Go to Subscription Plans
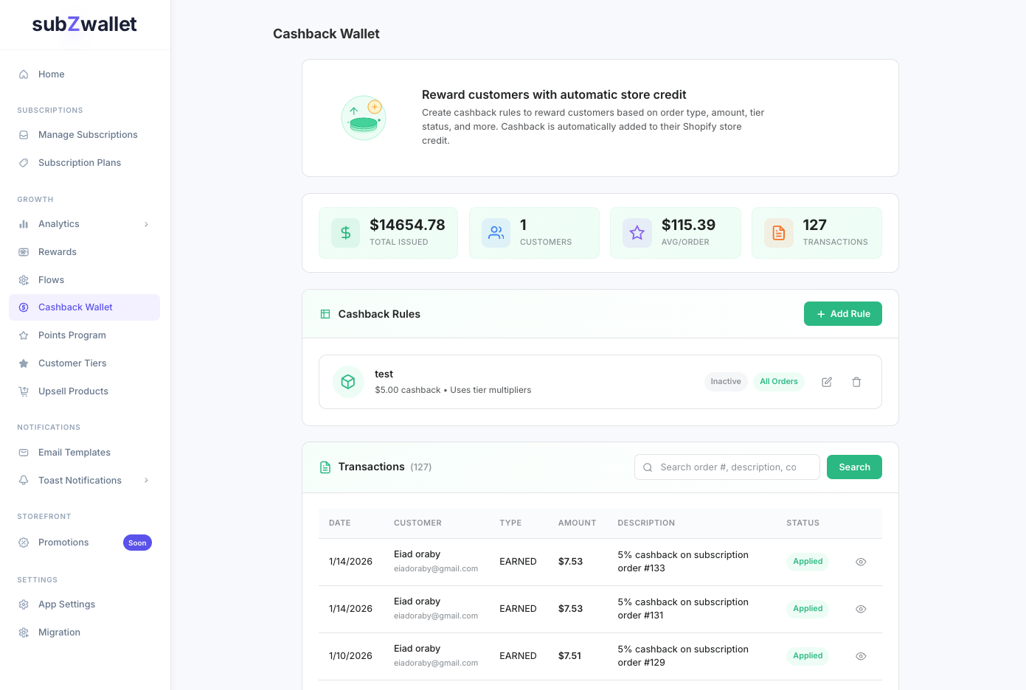The width and height of the screenshot is (1026, 690). [84, 163]
